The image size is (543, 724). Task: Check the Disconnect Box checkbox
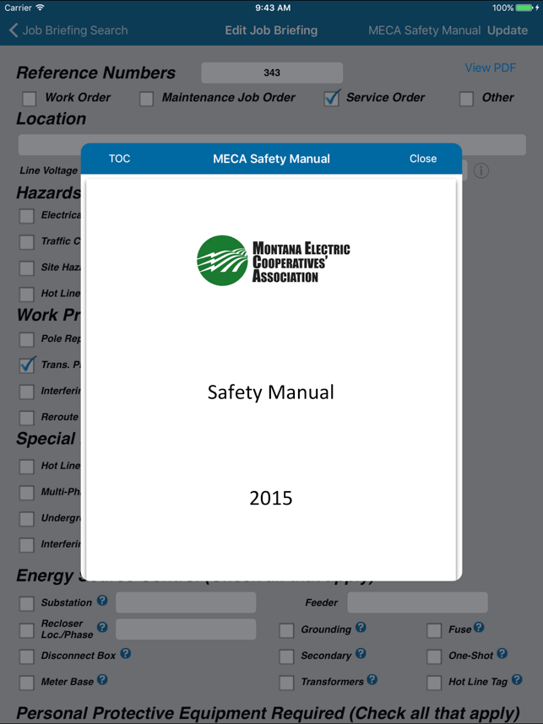pos(26,656)
